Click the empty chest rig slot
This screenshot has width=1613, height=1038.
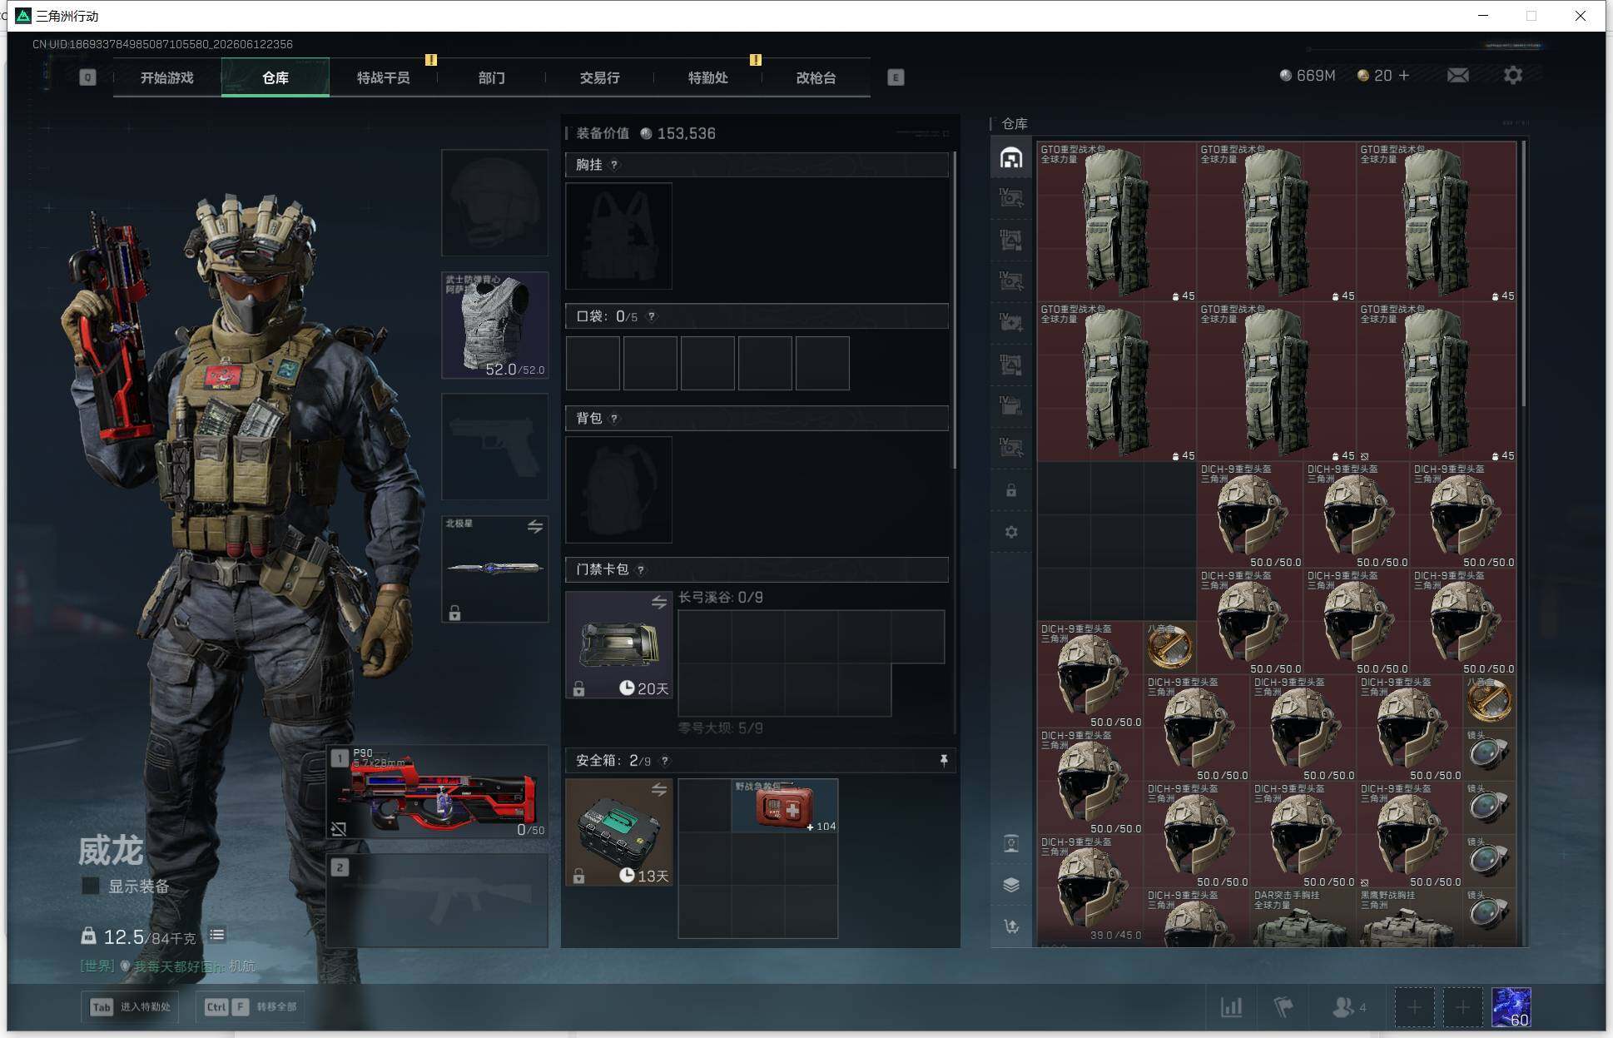pyautogui.click(x=618, y=236)
